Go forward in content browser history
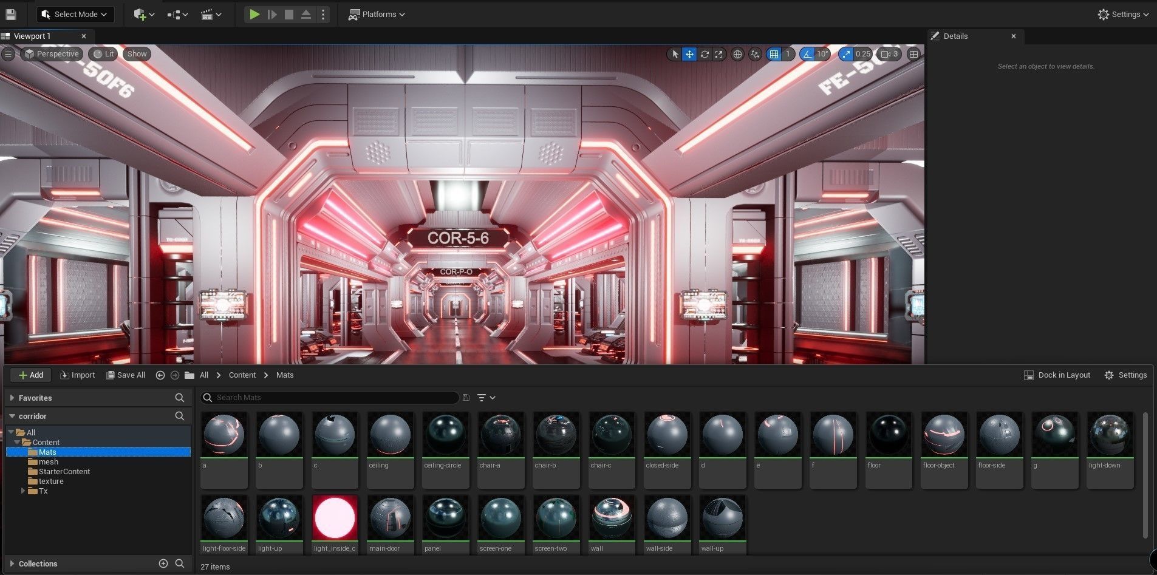1157x575 pixels. tap(175, 375)
